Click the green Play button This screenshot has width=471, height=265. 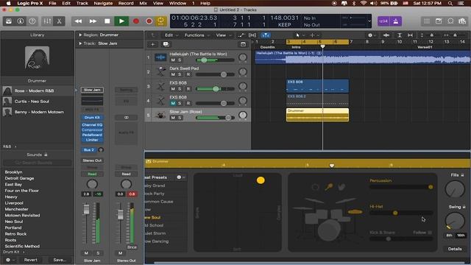[x=121, y=21]
